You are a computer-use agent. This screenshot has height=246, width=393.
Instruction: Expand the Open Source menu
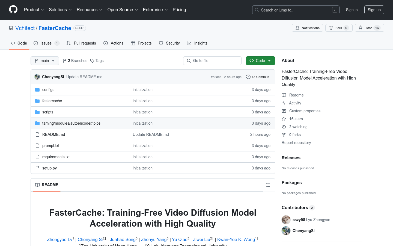(x=123, y=10)
